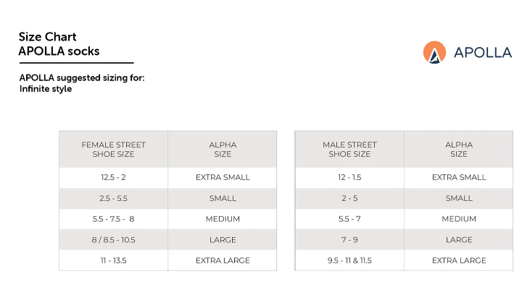Click the MALE STREET SHOE SIZE header
This screenshot has width=522, height=287.
click(349, 150)
